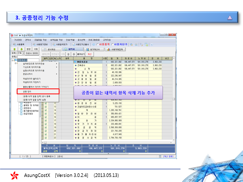This screenshot has height=182, width=243.
Task: Collapse the 00증축공사 tree node
Action: click(x=12, y=60)
